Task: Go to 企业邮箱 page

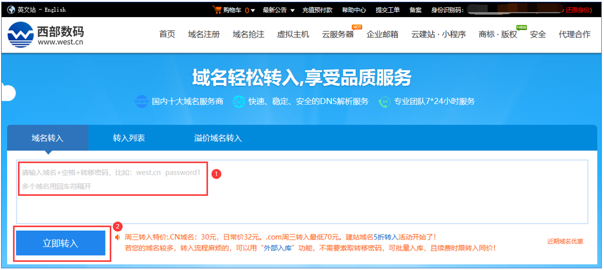Action: coord(382,34)
